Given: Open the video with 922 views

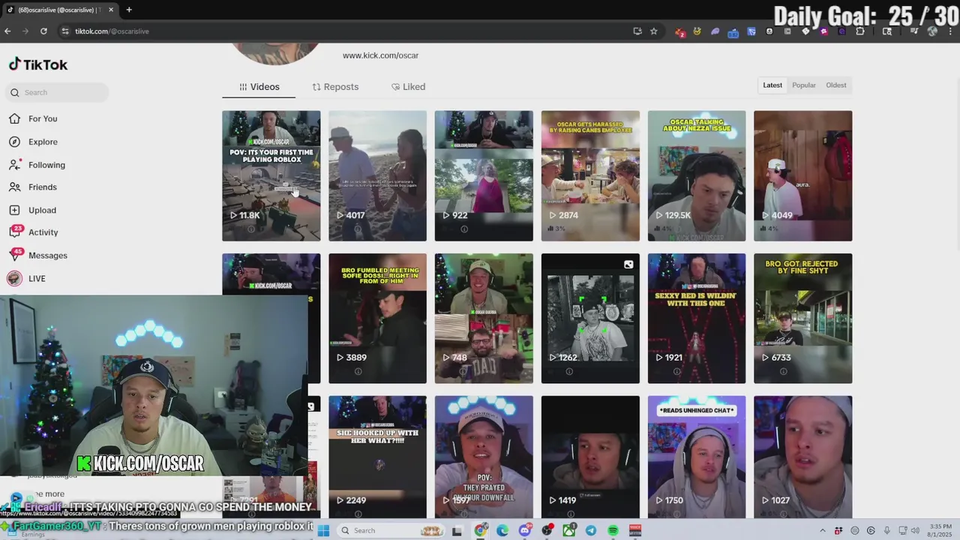Looking at the screenshot, I should 484,176.
